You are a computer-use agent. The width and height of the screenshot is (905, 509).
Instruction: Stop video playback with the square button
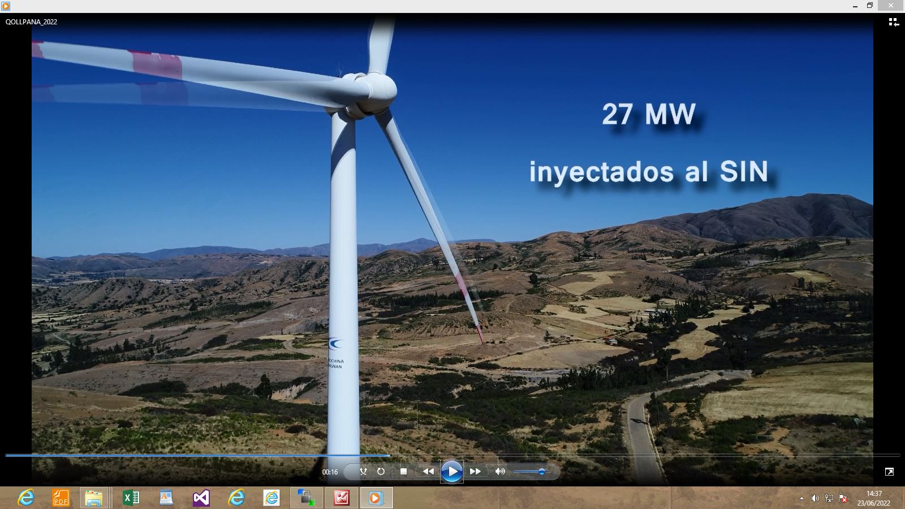point(403,471)
